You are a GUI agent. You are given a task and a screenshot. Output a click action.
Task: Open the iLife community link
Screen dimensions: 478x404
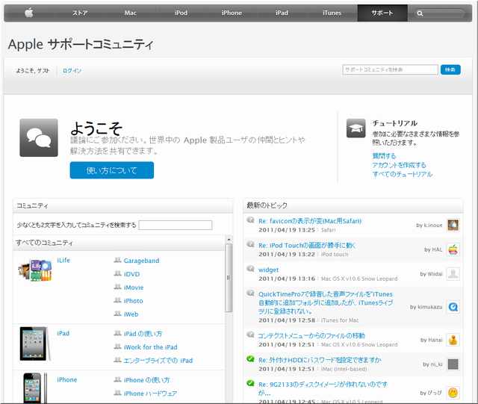pyautogui.click(x=63, y=260)
